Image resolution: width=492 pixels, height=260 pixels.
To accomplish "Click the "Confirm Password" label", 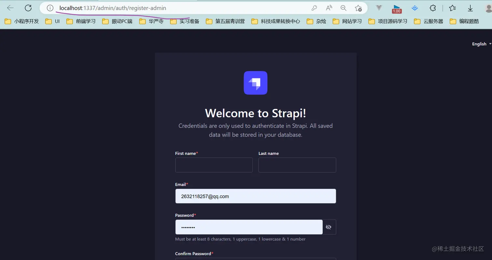I will tap(194, 254).
